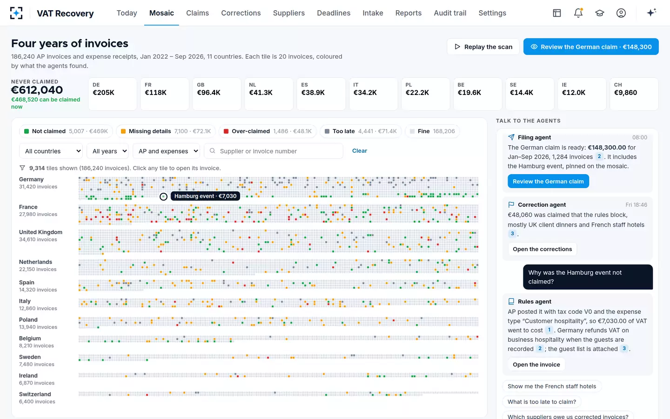The height and width of the screenshot is (419, 670).
Task: Open the All countries dropdown
Action: pyautogui.click(x=51, y=151)
